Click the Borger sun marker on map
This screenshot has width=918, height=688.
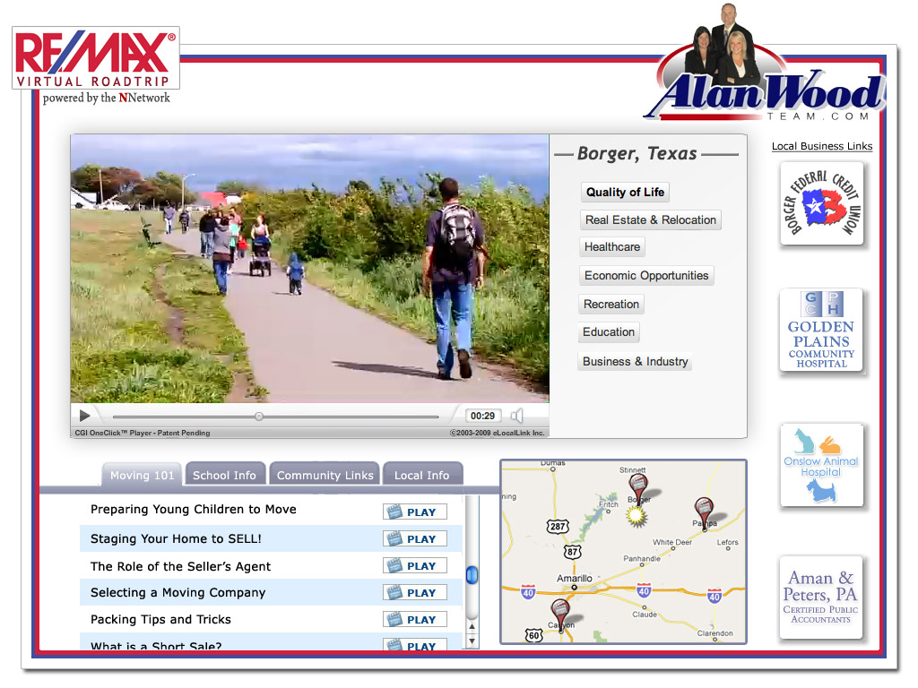coord(637,515)
